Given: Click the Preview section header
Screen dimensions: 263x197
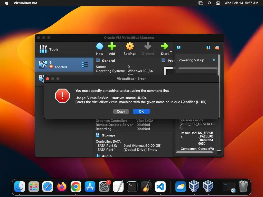Looking at the screenshot, I should click(x=170, y=61).
